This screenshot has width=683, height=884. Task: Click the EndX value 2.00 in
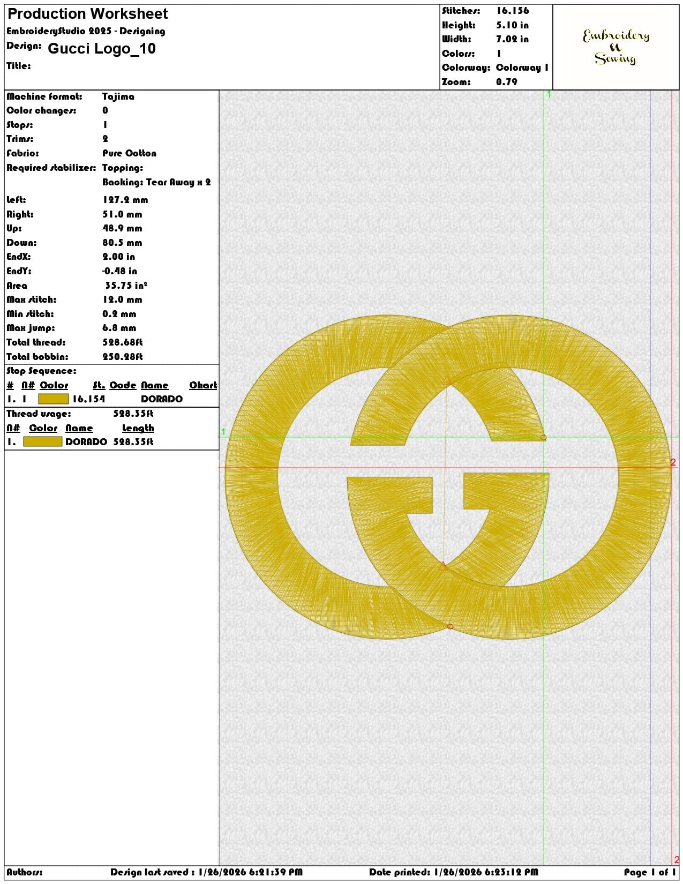[119, 257]
